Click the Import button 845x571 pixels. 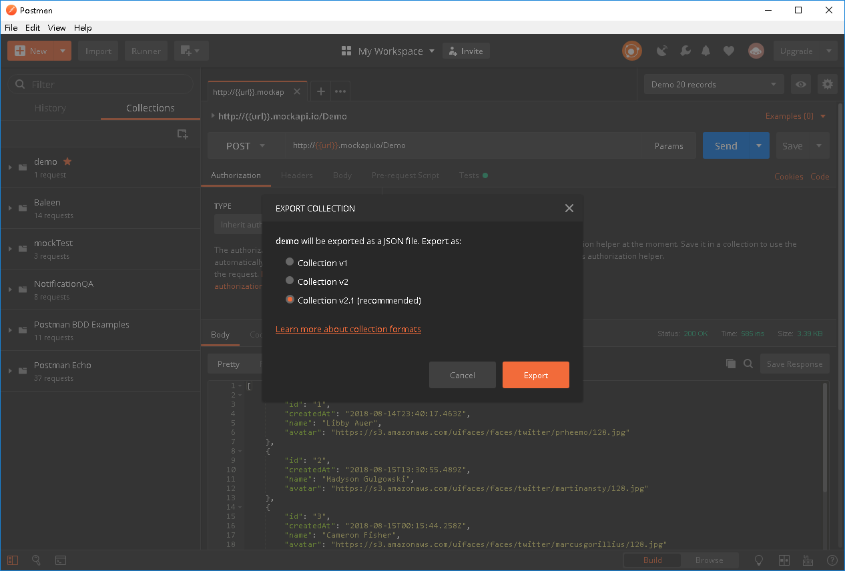98,51
